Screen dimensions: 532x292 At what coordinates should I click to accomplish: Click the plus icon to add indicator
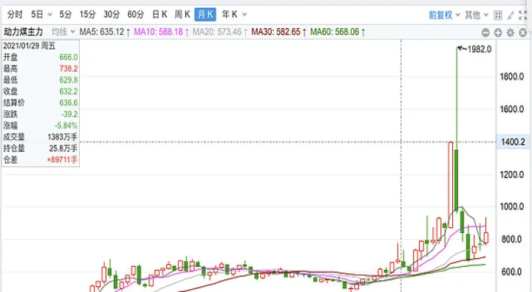point(498,32)
